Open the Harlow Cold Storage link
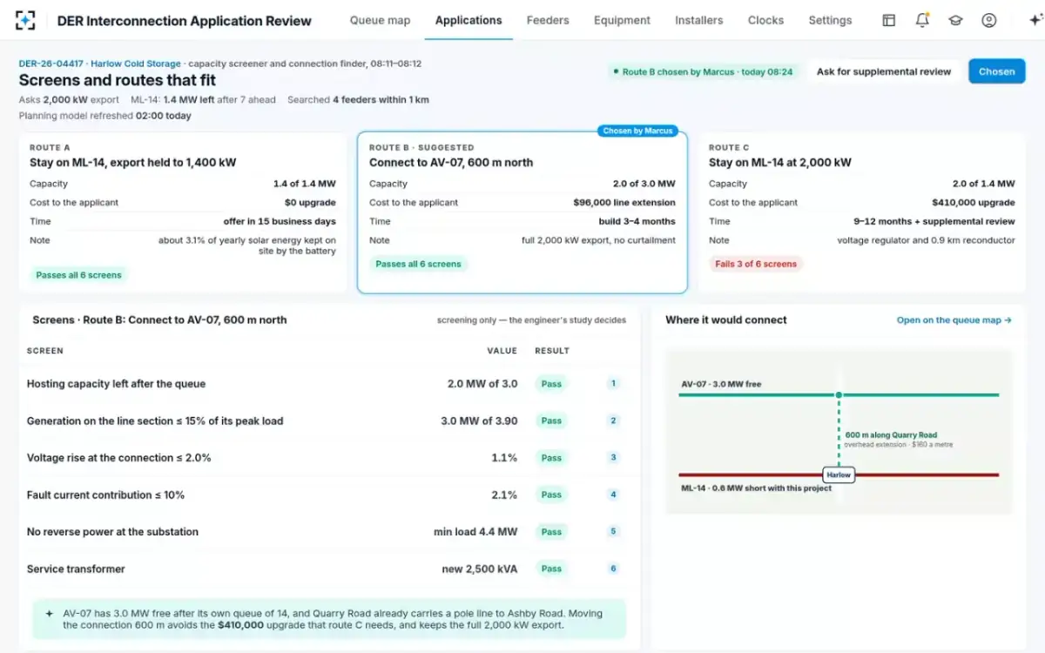The image size is (1045, 653). click(136, 64)
